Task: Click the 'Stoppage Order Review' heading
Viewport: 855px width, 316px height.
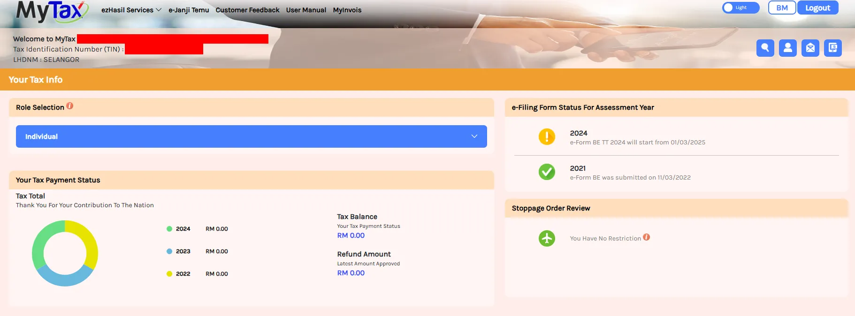Action: click(x=551, y=208)
